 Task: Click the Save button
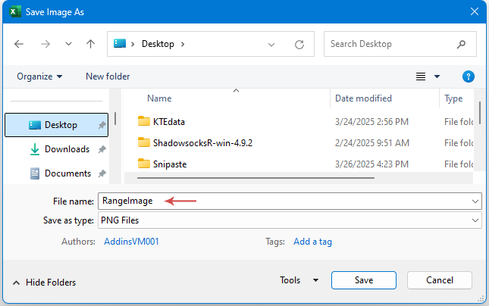[363, 280]
